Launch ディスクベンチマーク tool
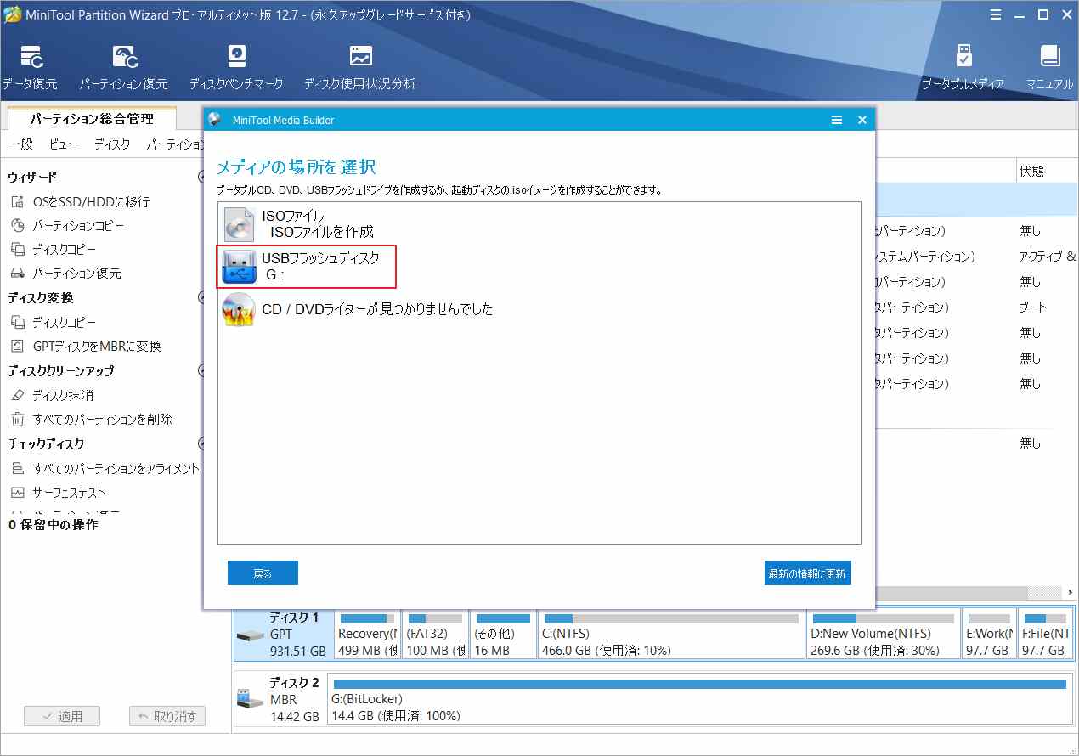 coord(236,68)
